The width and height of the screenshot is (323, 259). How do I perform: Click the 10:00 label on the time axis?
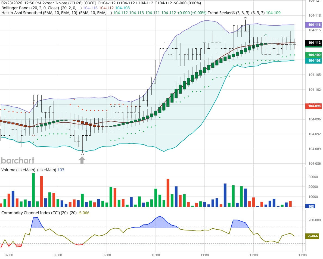[156, 255]
